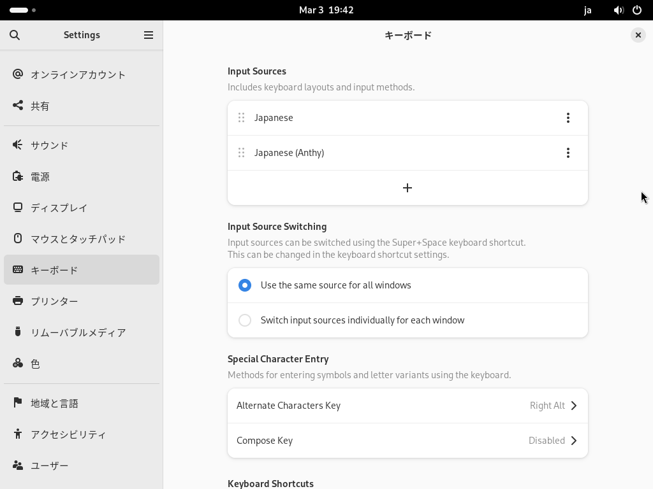Click the printer icon beside プリンター
Viewport: 653px width, 489px height.
click(x=17, y=301)
